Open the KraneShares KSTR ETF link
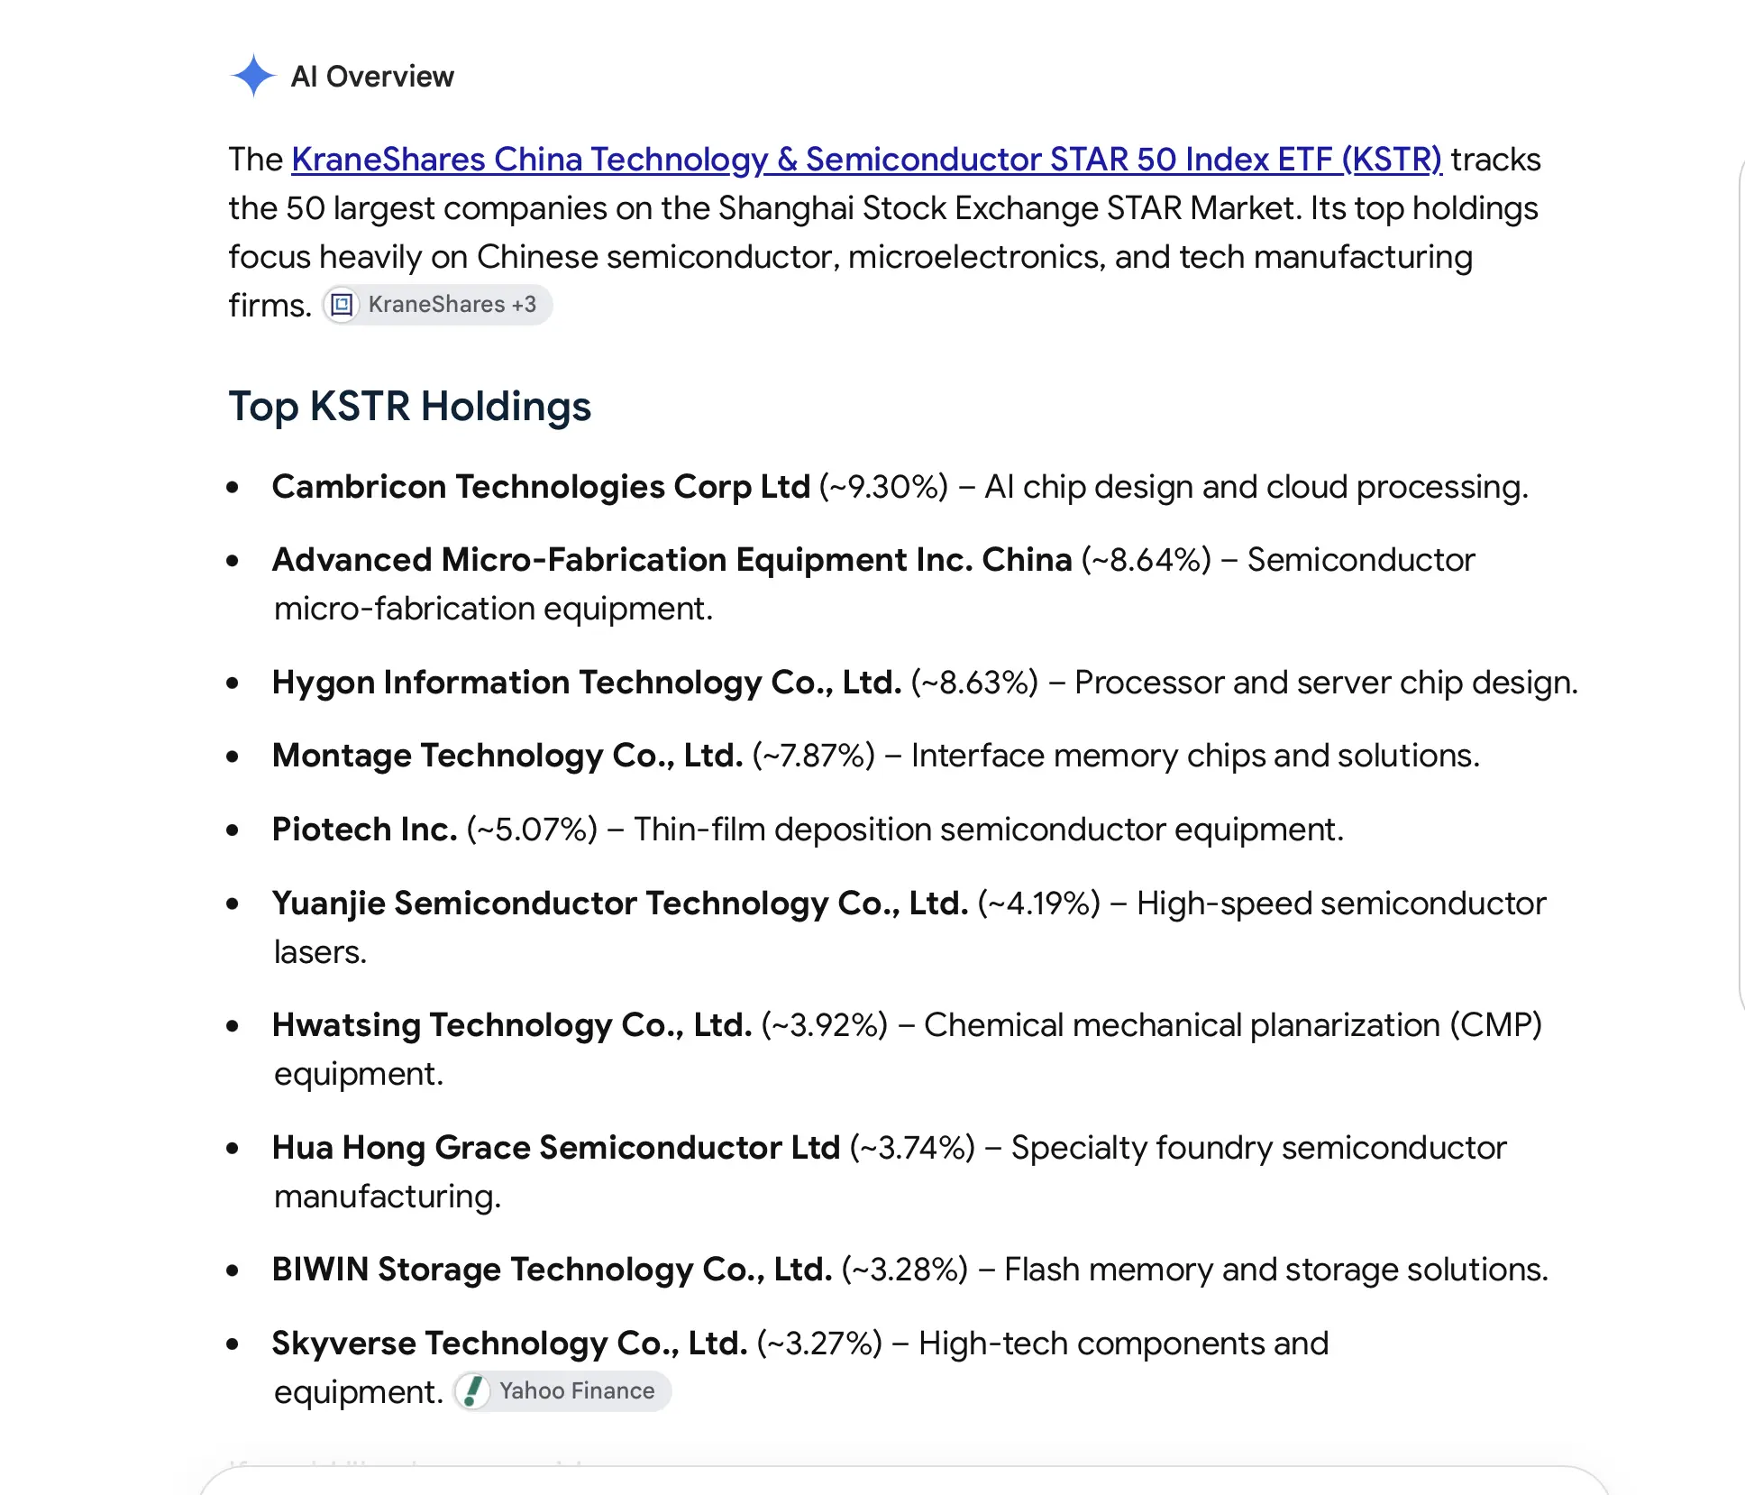Screen dimensions: 1745x1495 click(x=866, y=159)
